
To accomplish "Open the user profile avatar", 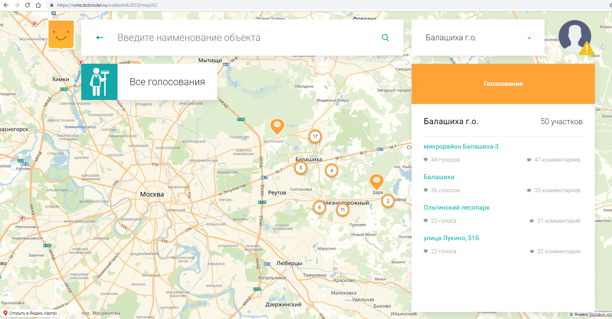I will pos(574,37).
